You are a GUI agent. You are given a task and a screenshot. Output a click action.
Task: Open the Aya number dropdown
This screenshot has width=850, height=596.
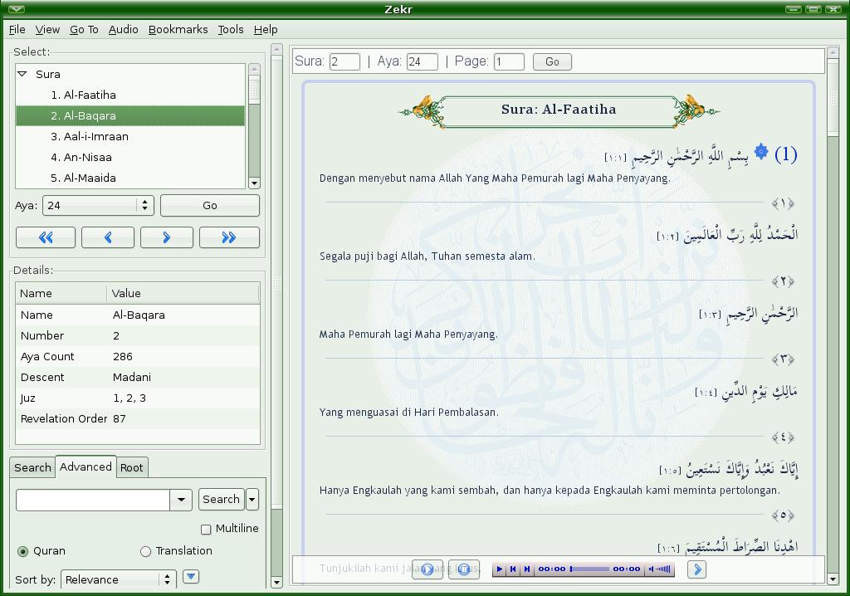(x=145, y=205)
